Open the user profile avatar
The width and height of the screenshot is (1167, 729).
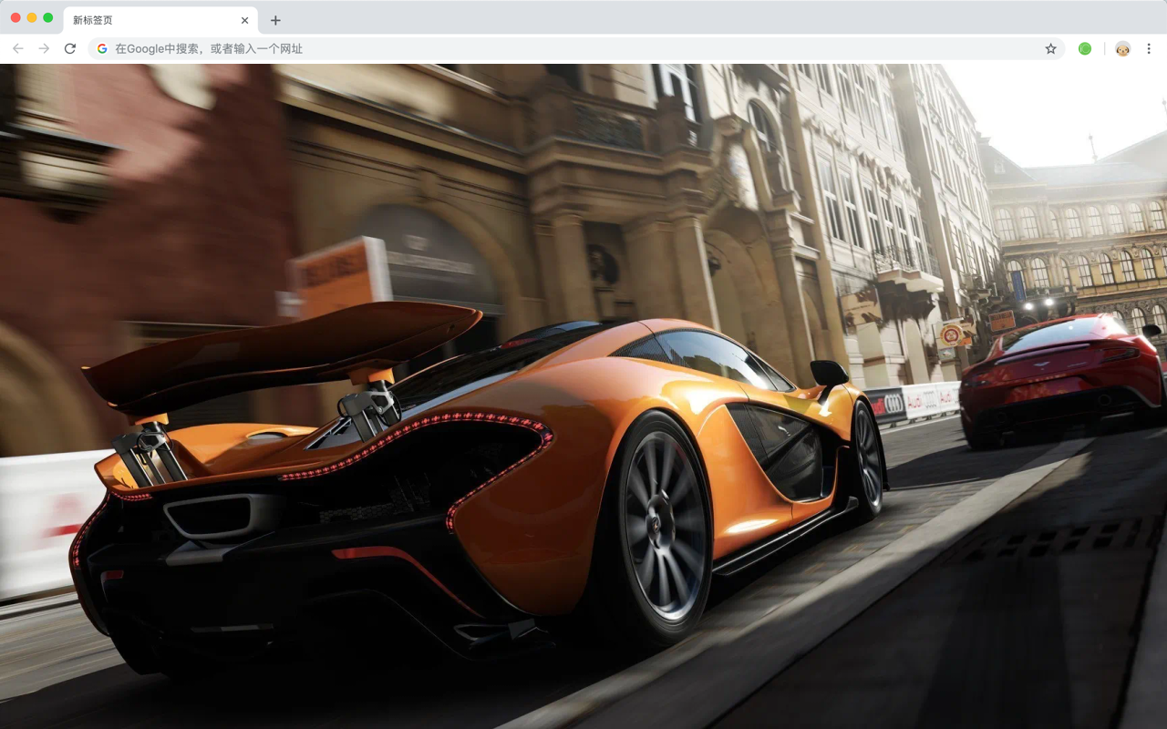point(1122,48)
